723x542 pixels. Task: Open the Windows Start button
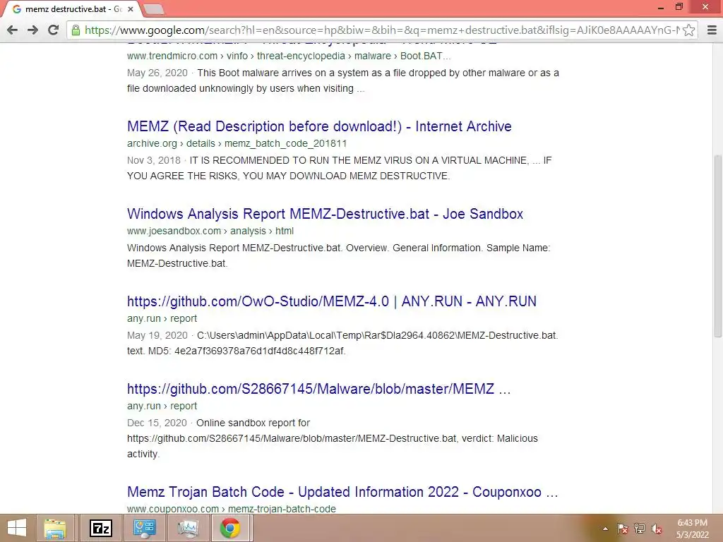pos(17,528)
